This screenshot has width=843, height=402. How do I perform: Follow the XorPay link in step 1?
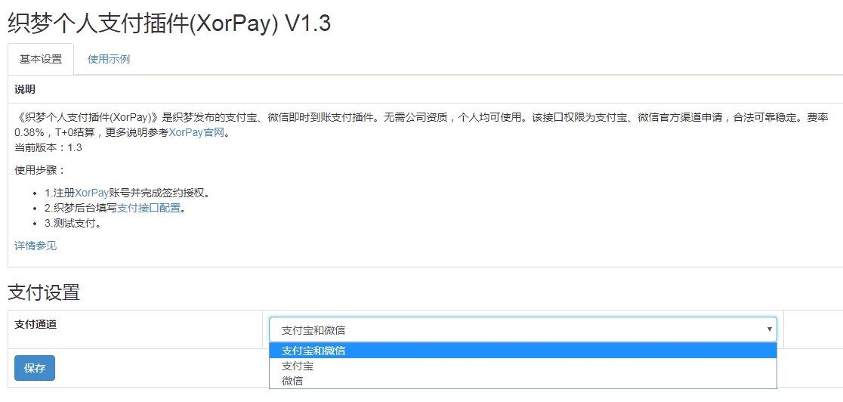[92, 193]
